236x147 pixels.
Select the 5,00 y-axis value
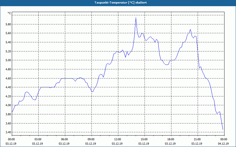pyautogui.click(x=8, y=60)
